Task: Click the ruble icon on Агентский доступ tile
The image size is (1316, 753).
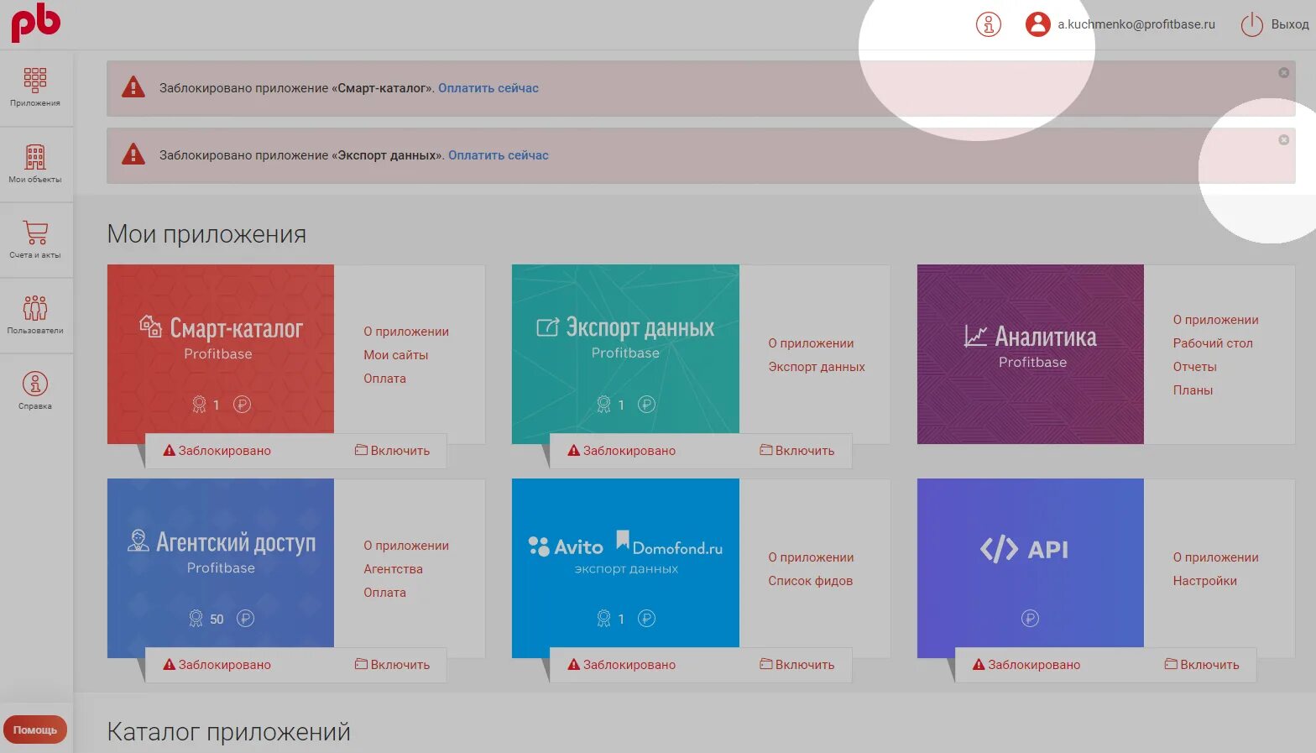Action: point(245,619)
